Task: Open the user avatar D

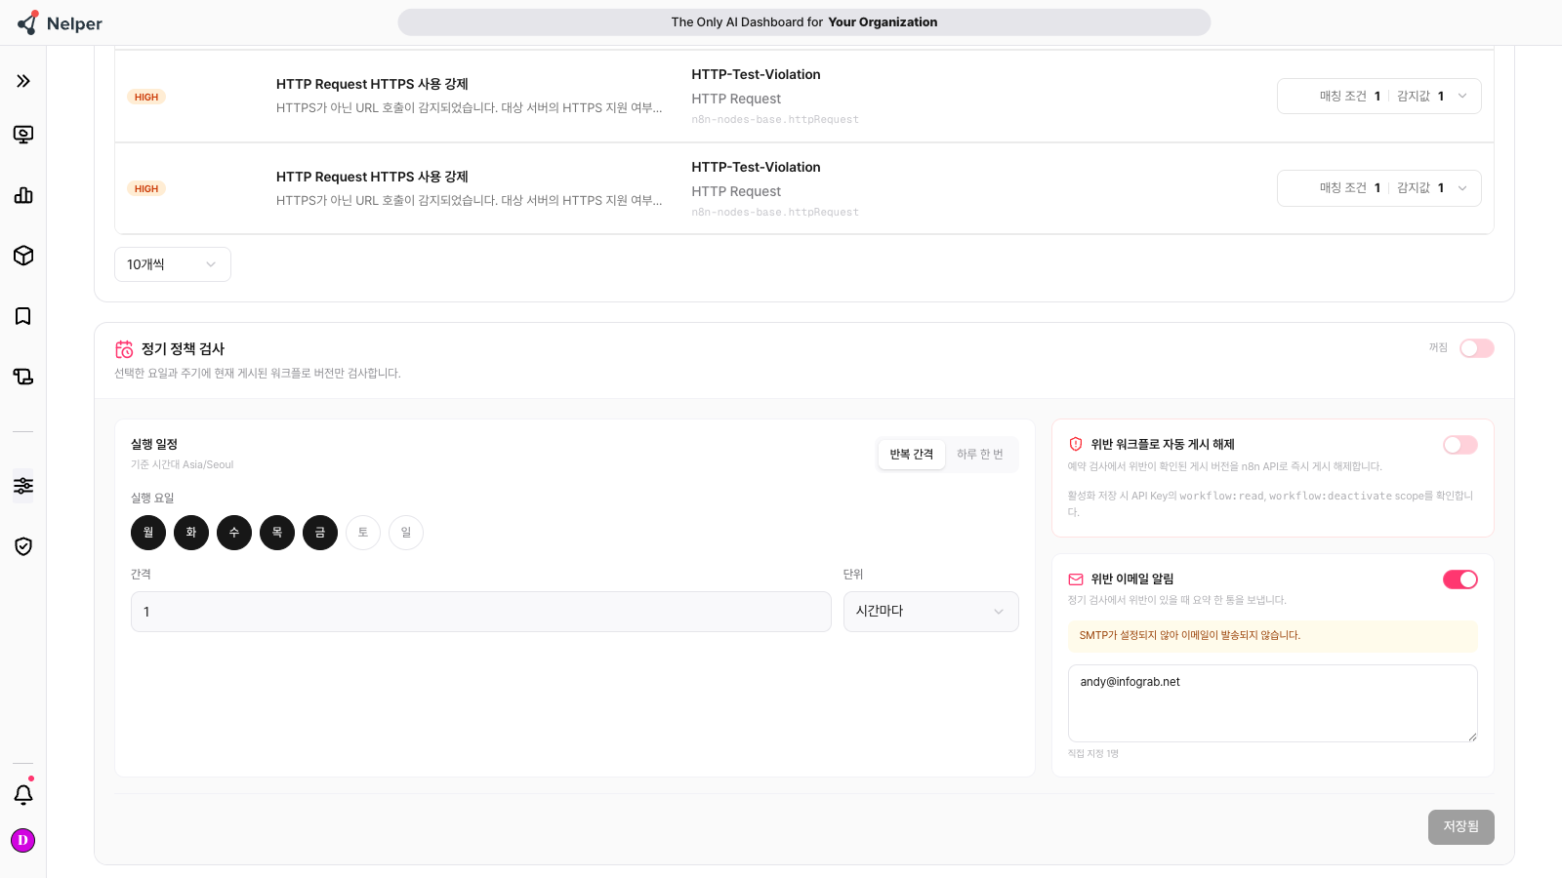Action: point(23,840)
